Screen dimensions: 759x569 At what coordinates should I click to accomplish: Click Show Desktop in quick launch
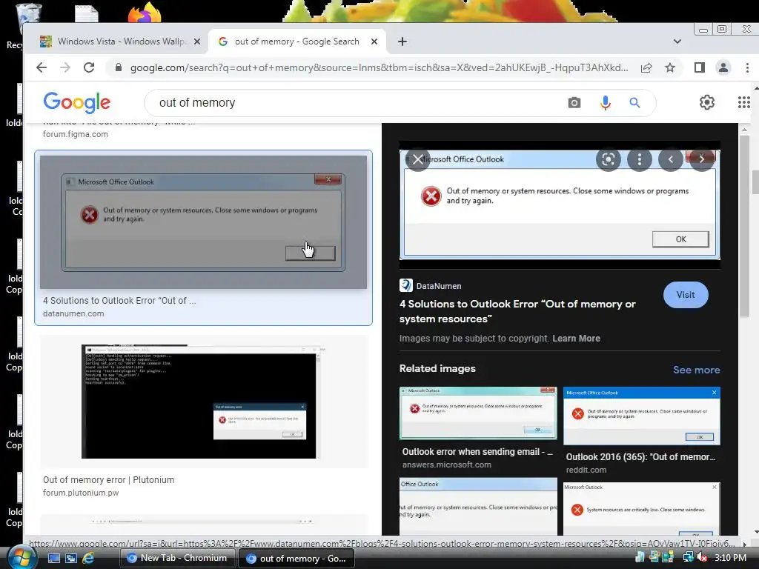coord(53,558)
